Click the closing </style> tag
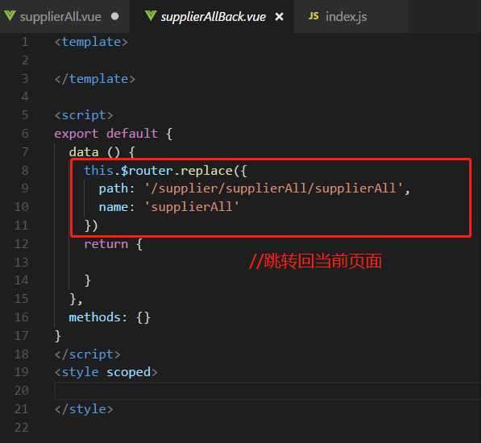Screen dimensions: 482x443 tap(84, 409)
